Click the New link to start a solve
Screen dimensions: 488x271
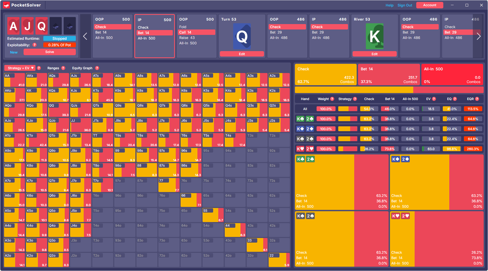click(14, 52)
